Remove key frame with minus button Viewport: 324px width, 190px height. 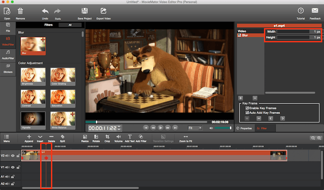(x=259, y=118)
